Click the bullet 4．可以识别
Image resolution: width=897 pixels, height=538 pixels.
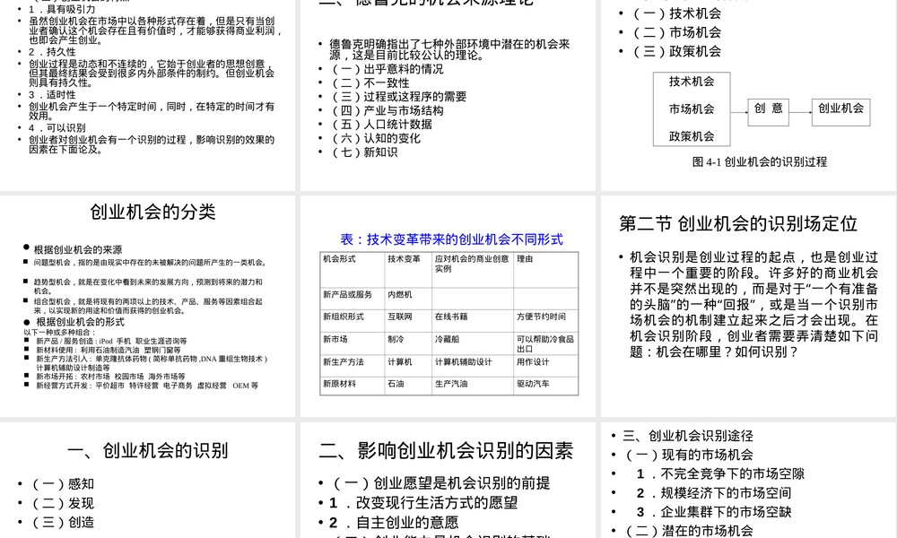click(57, 128)
